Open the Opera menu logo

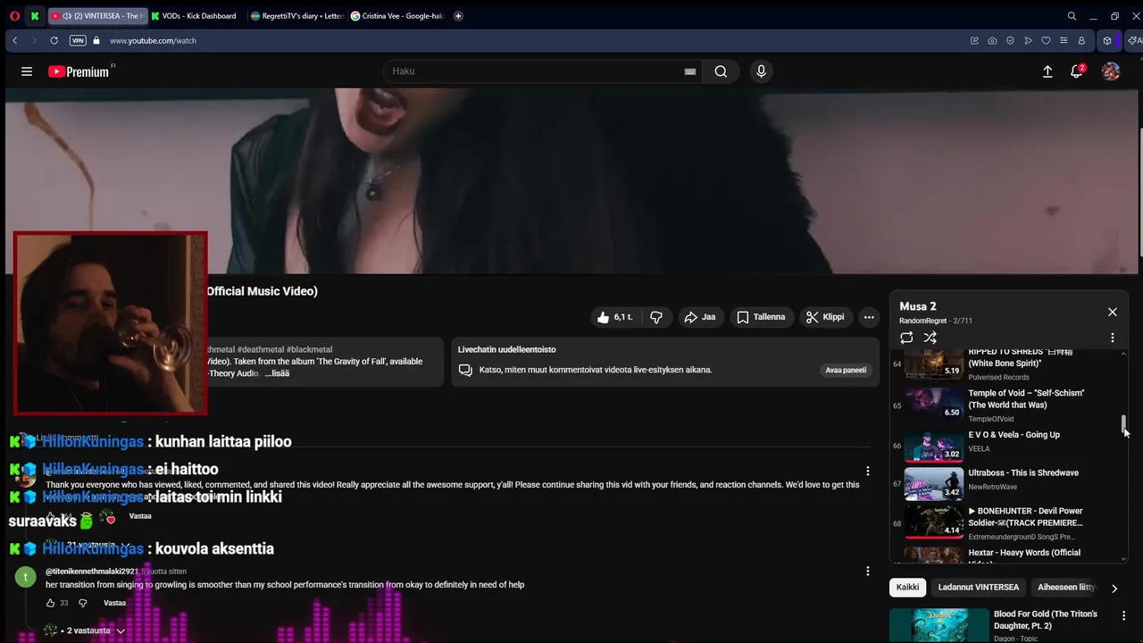point(14,16)
